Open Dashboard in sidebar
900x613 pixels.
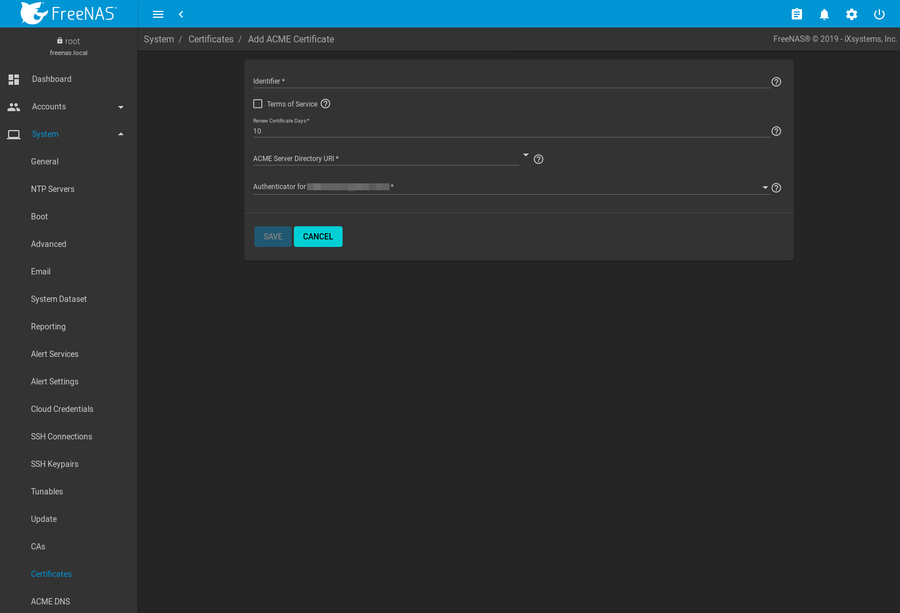click(x=52, y=79)
